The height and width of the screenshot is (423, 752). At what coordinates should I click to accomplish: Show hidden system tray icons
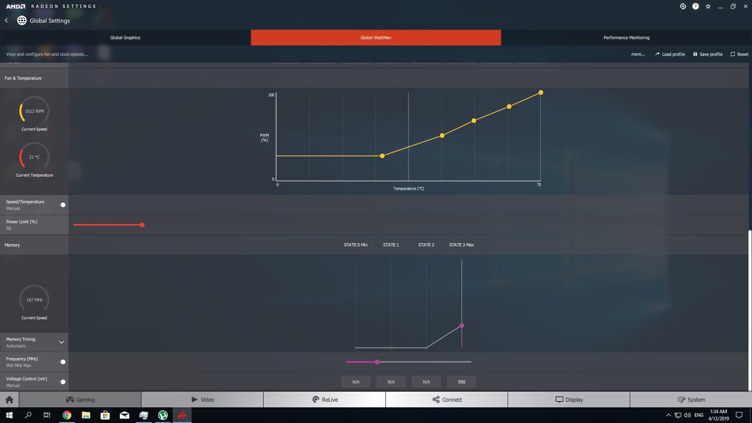click(x=669, y=415)
